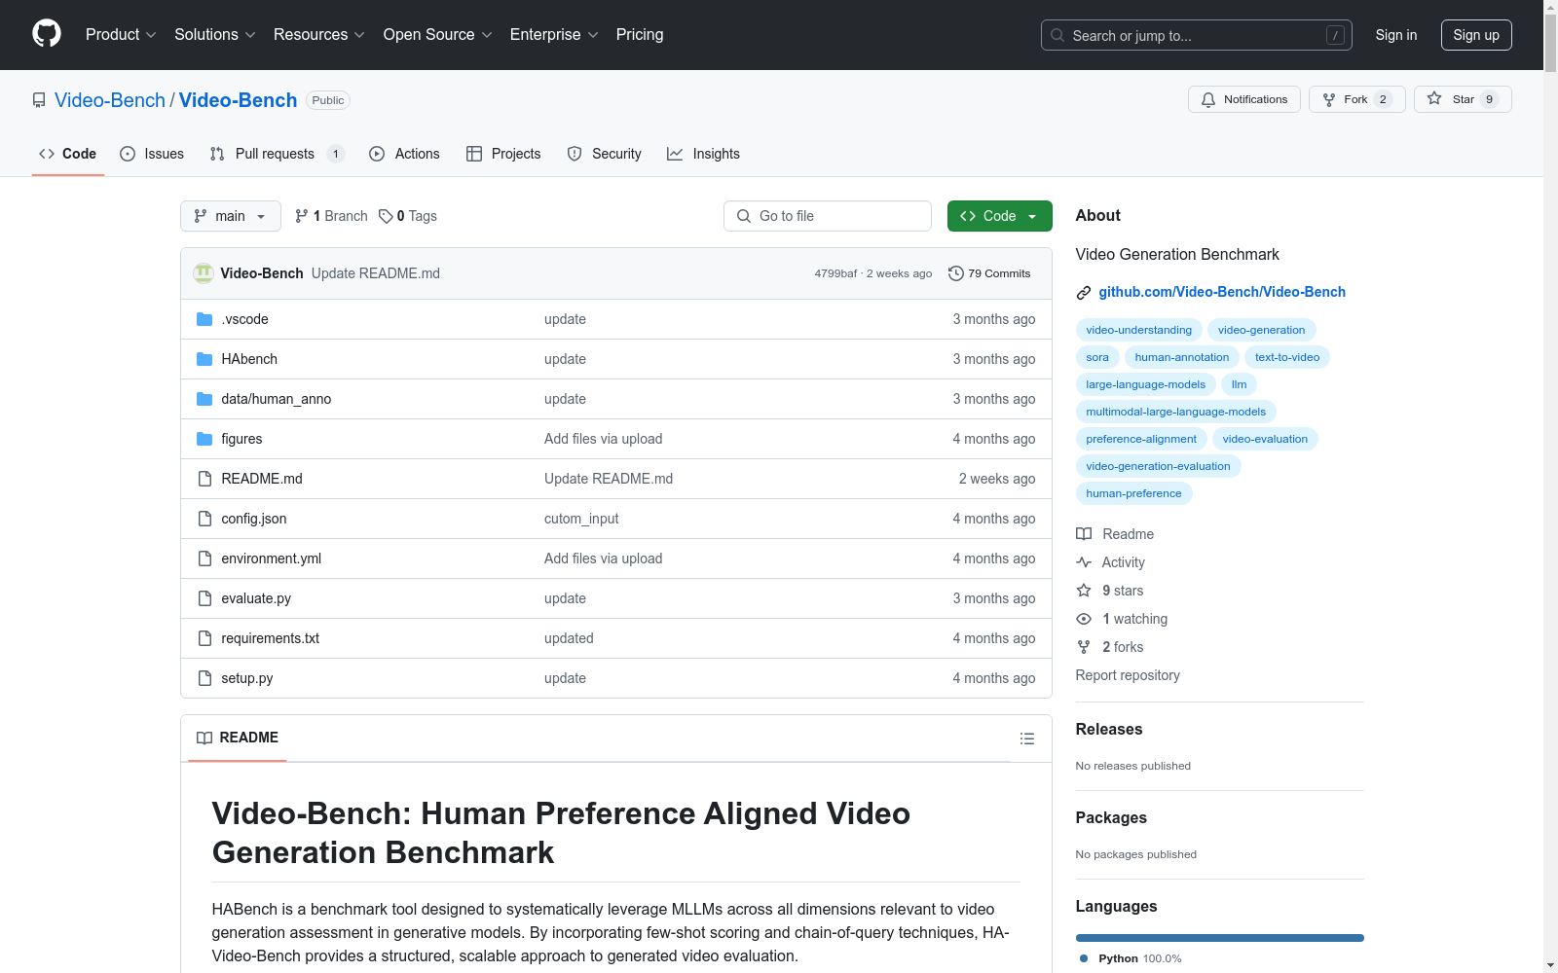Click the book icon next to Readme
This screenshot has width=1558, height=973.
[1084, 534]
